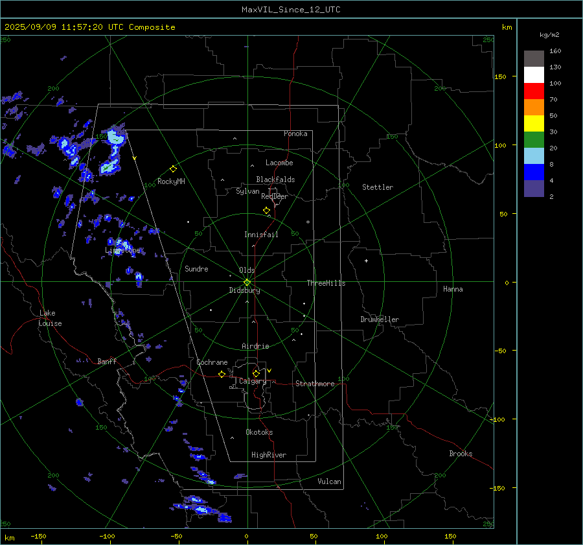
Task: Click the yellow diamond marker above Calgary label
Action: coord(256,373)
